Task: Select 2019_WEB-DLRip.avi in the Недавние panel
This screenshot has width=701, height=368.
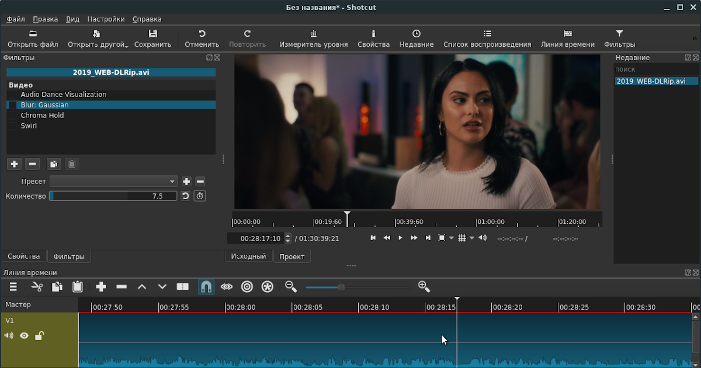Action: [655, 81]
